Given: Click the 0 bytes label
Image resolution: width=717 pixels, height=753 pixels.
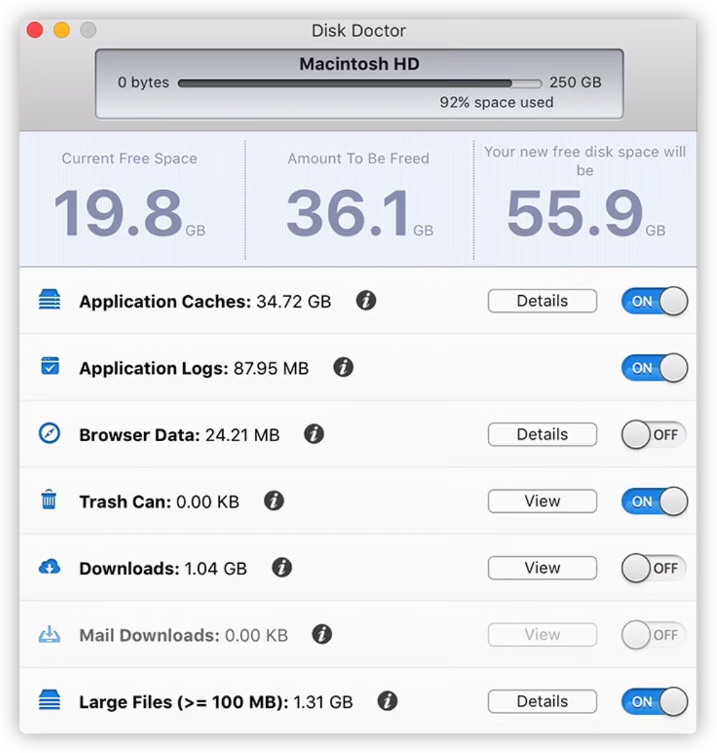Looking at the screenshot, I should 143,82.
